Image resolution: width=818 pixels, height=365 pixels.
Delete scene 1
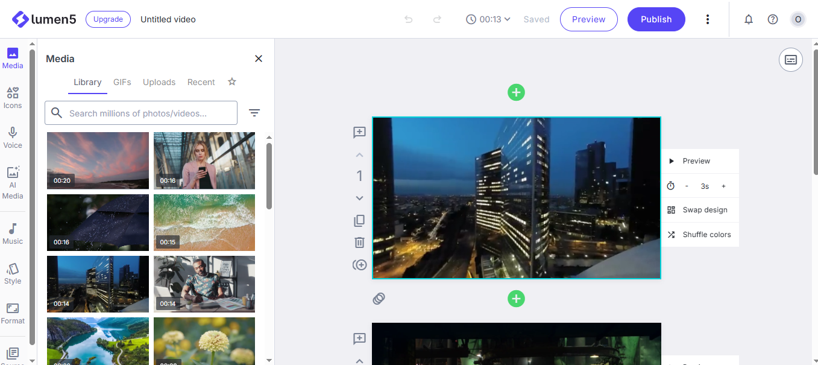click(359, 243)
